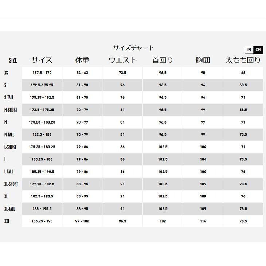The image size is (266, 266).
Task: Click height cell 175.25 - 180.25 in M row
Action: [42, 122]
